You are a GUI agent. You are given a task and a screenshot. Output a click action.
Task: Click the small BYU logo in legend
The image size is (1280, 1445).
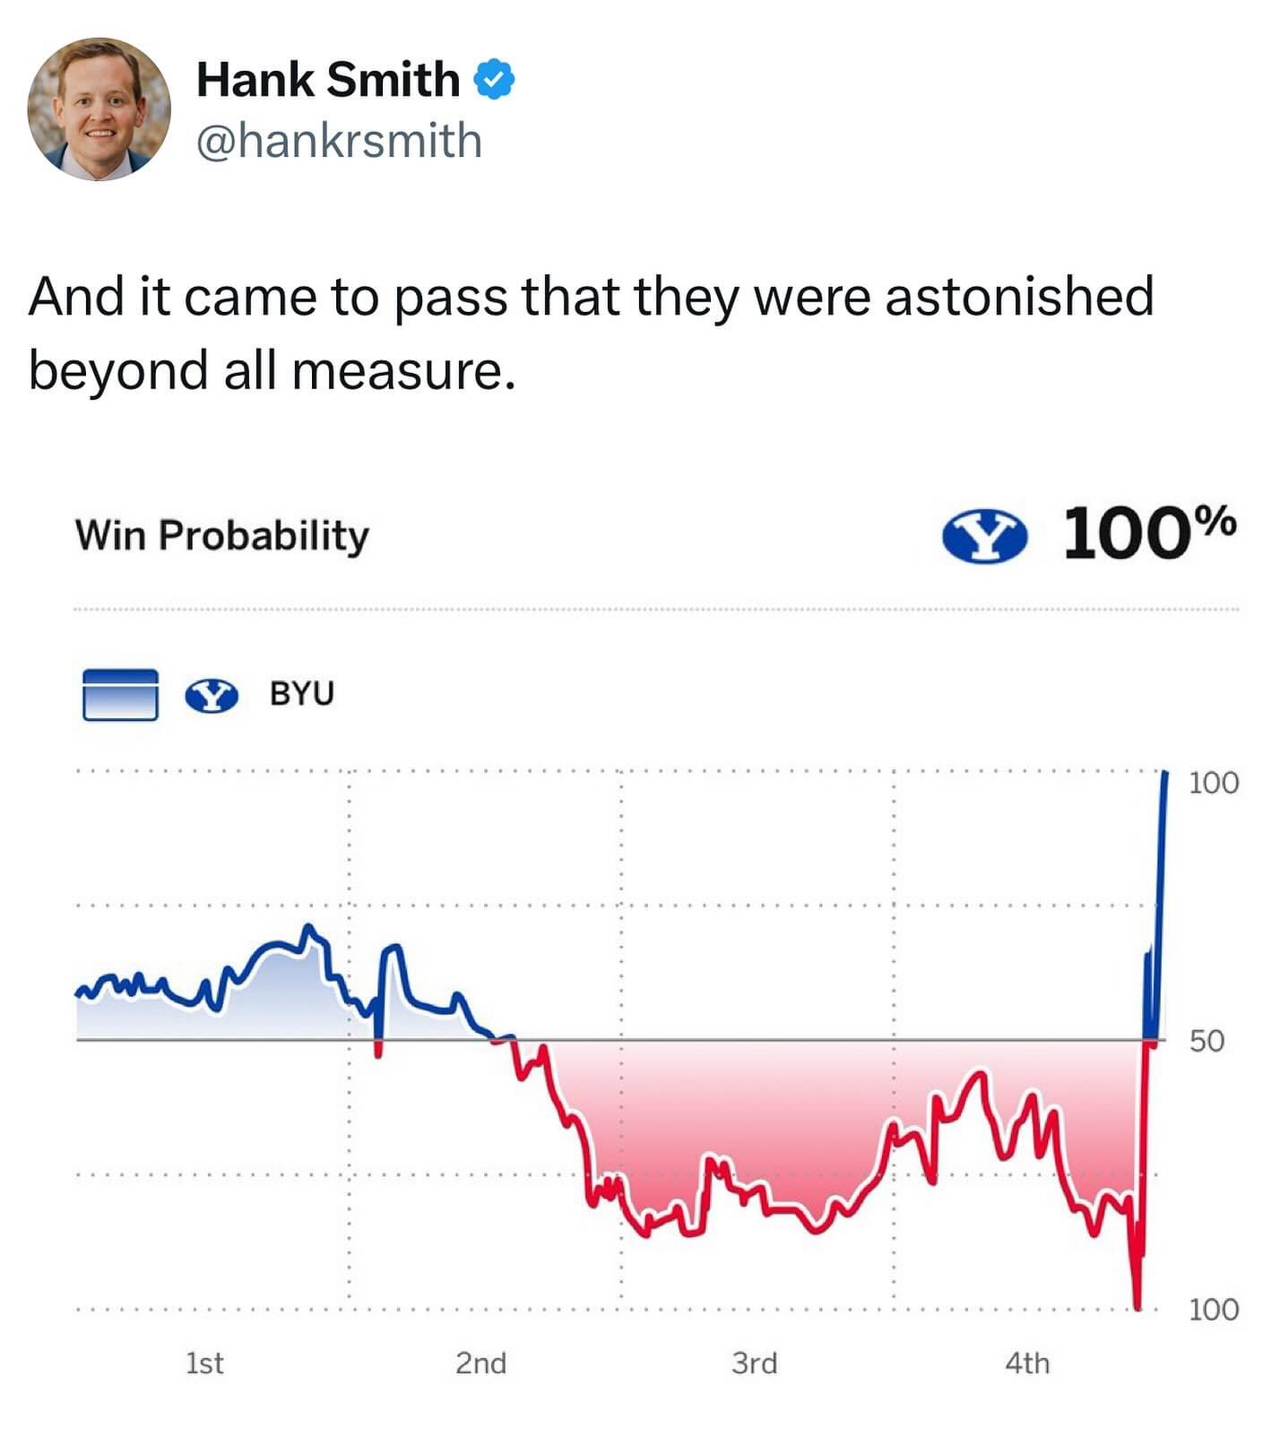point(212,695)
